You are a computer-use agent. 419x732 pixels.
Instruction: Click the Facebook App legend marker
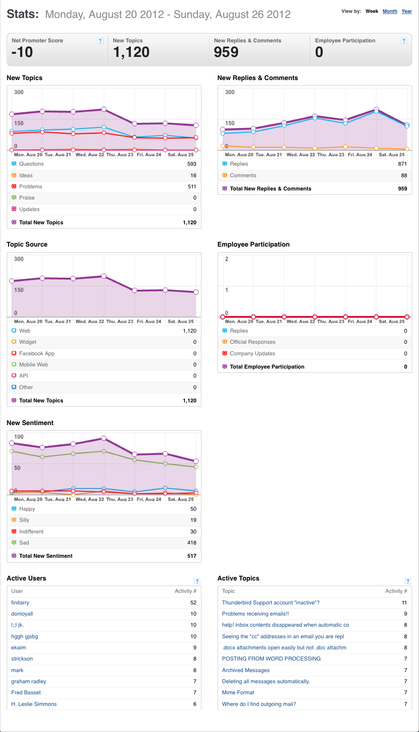point(14,353)
